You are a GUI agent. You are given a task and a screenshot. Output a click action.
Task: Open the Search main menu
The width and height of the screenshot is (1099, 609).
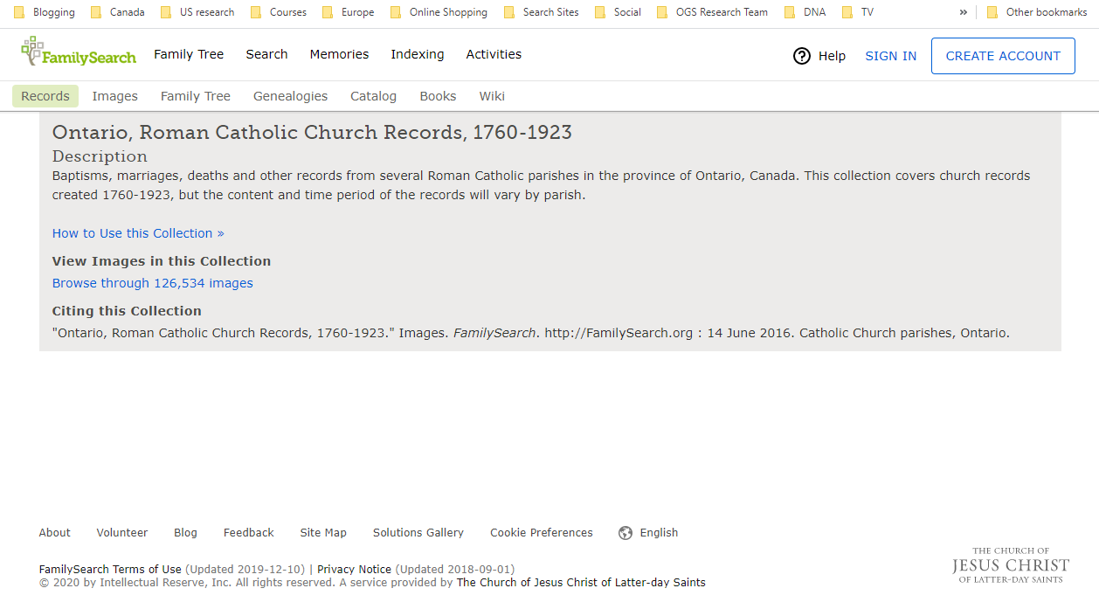click(x=266, y=54)
